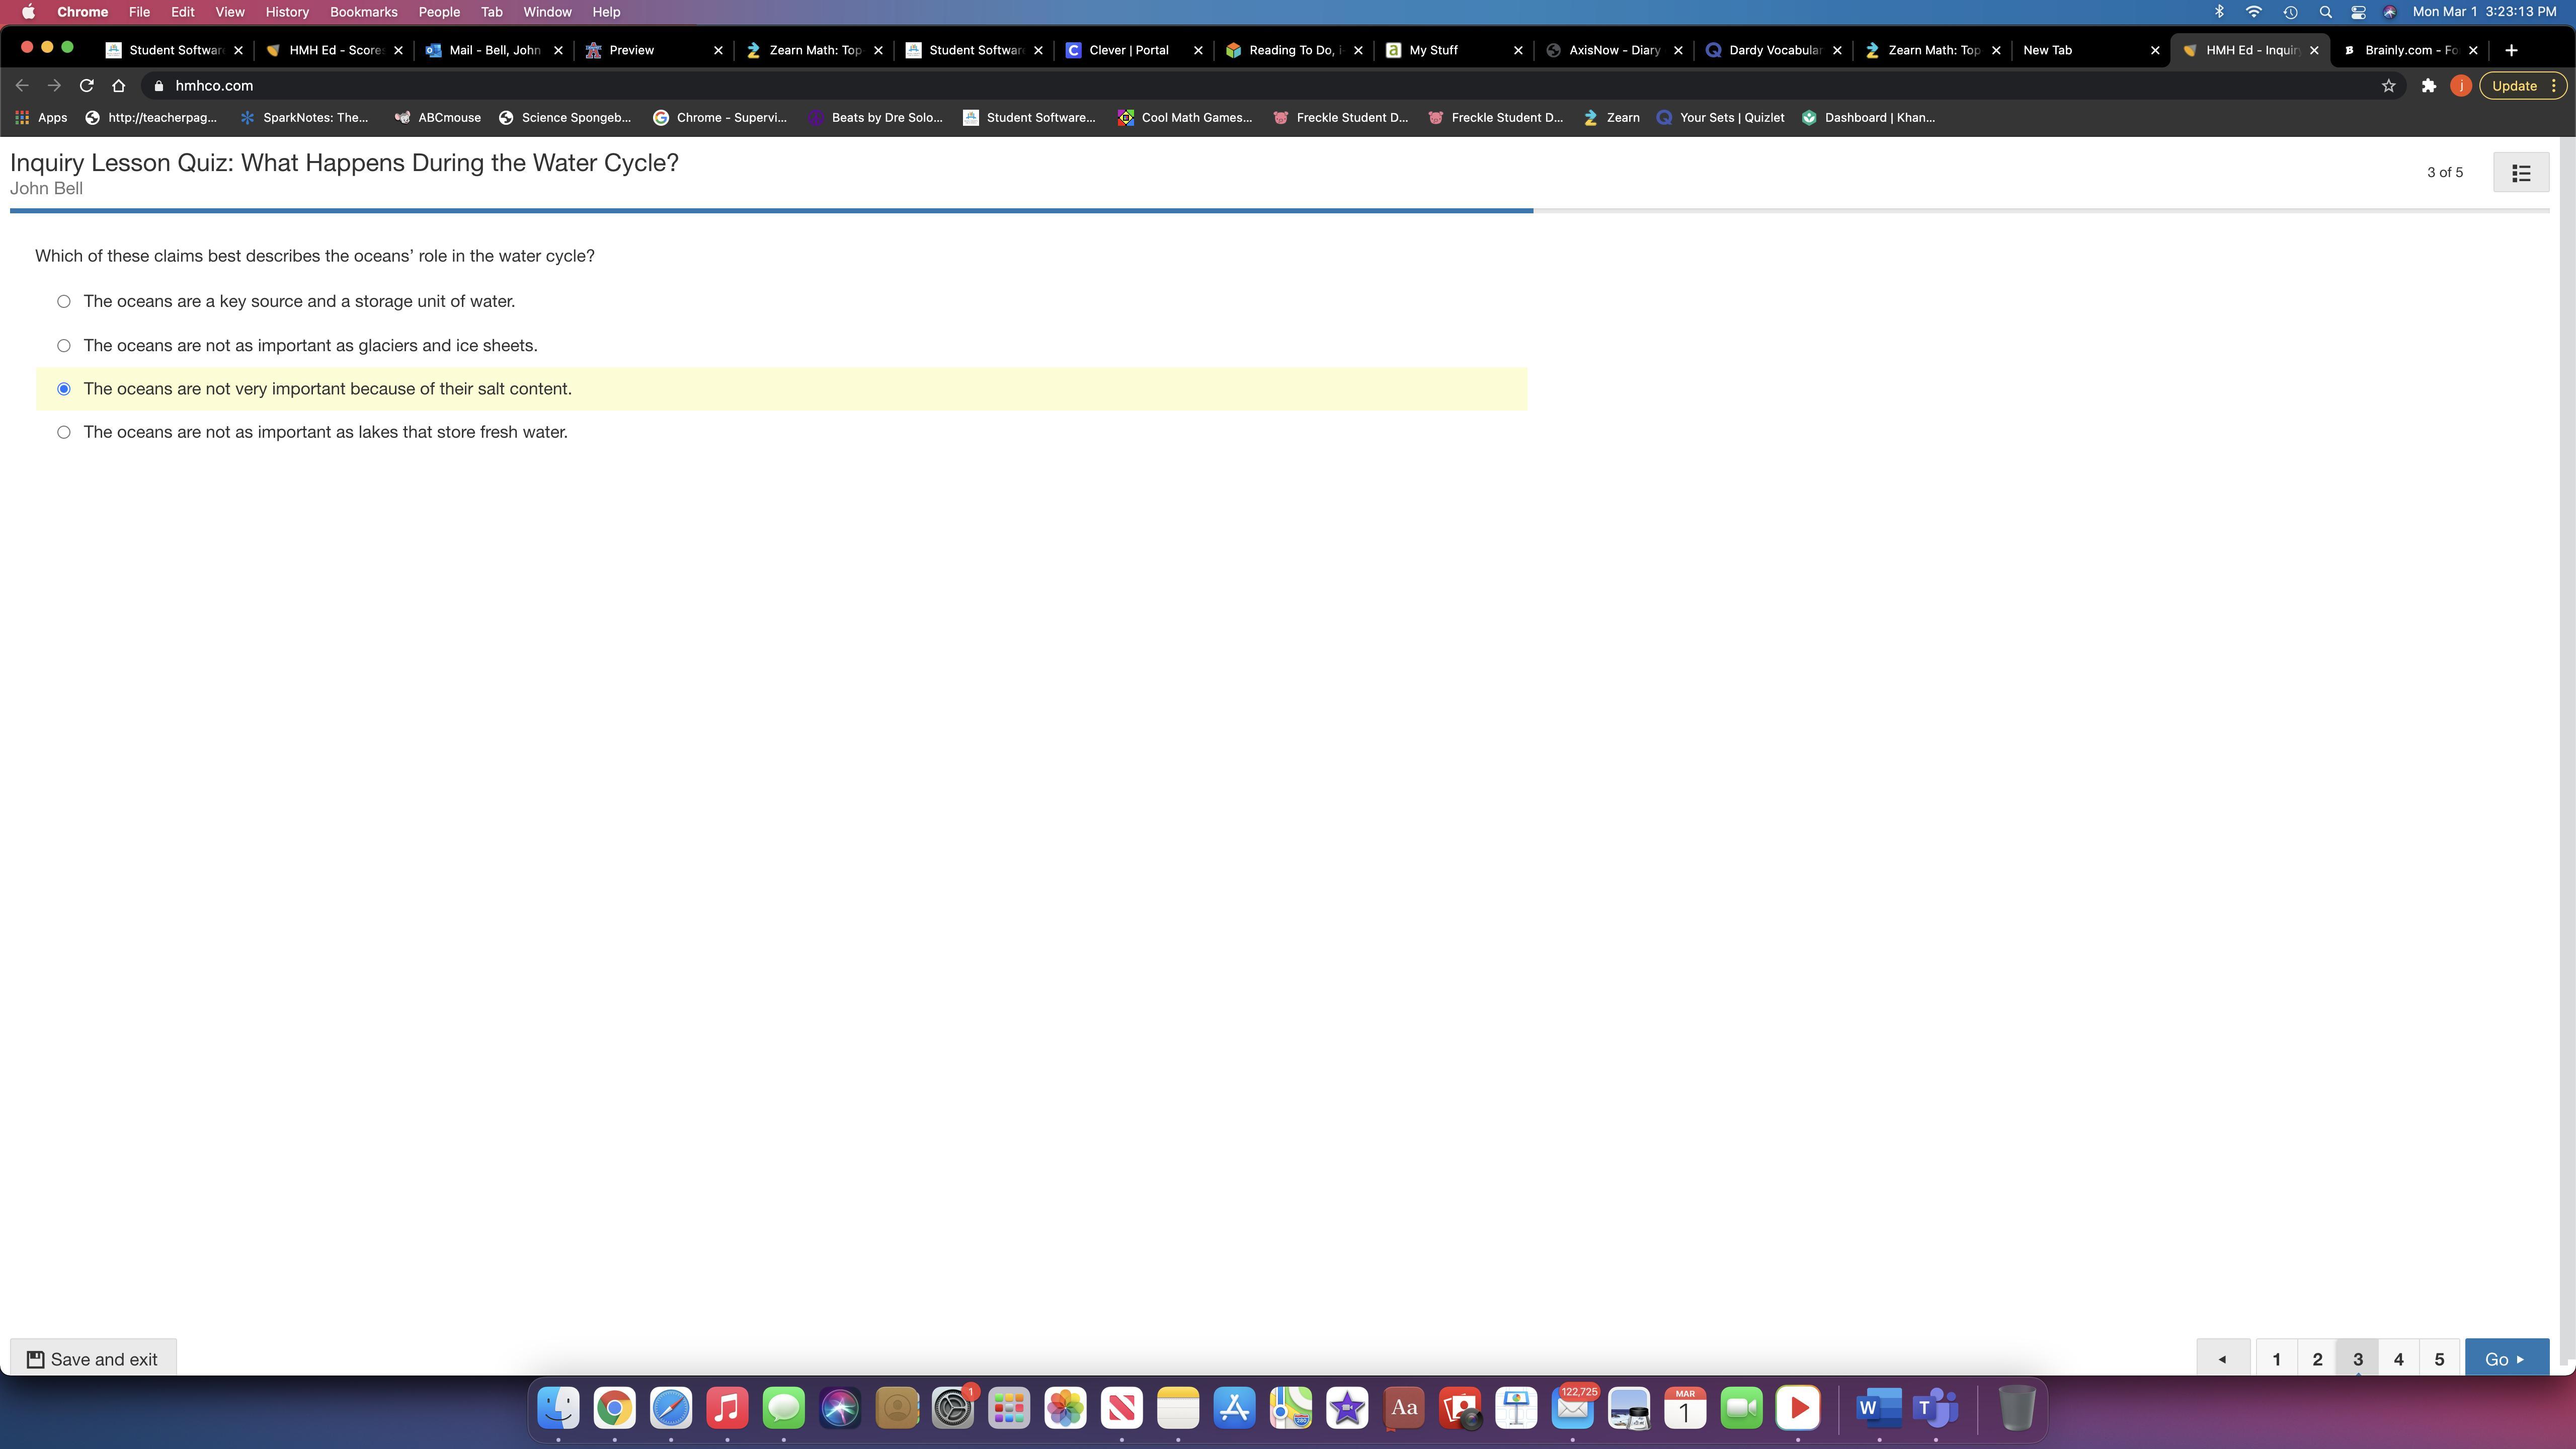Viewport: 2576px width, 1449px height.
Task: Choose the 'glaciers and ice sheets' option
Action: [64, 346]
